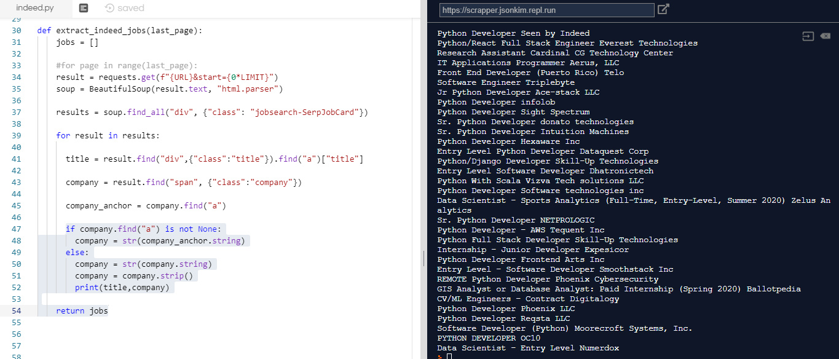Click console line 'Internship - Junior Developer Expesicor'
The width and height of the screenshot is (839, 359).
click(x=533, y=250)
